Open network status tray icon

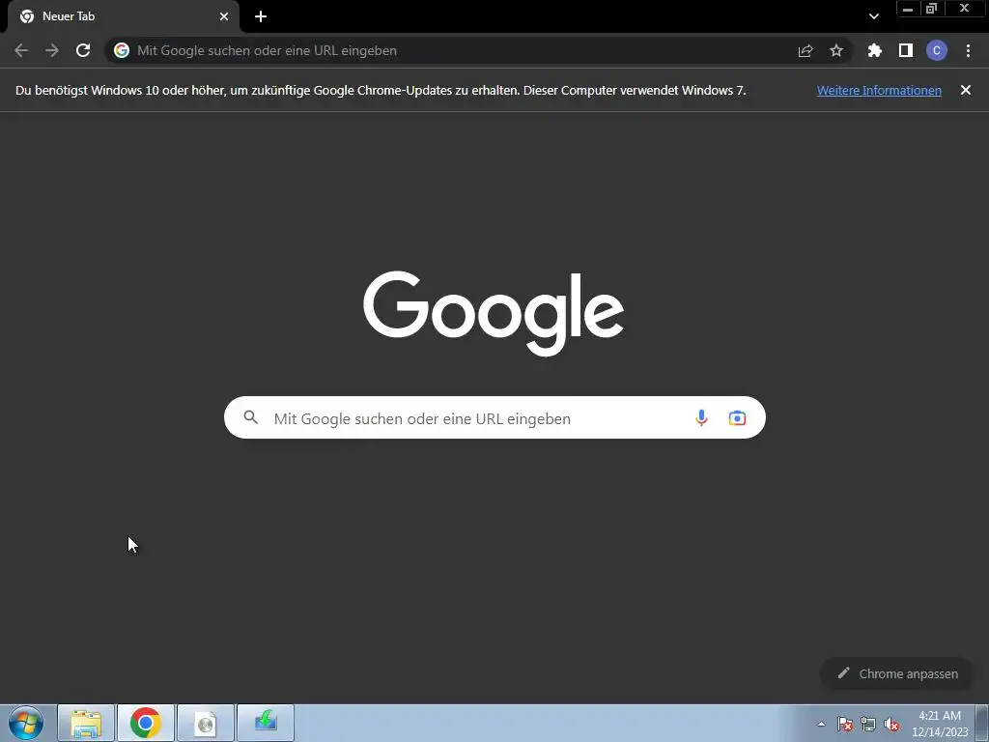click(868, 724)
